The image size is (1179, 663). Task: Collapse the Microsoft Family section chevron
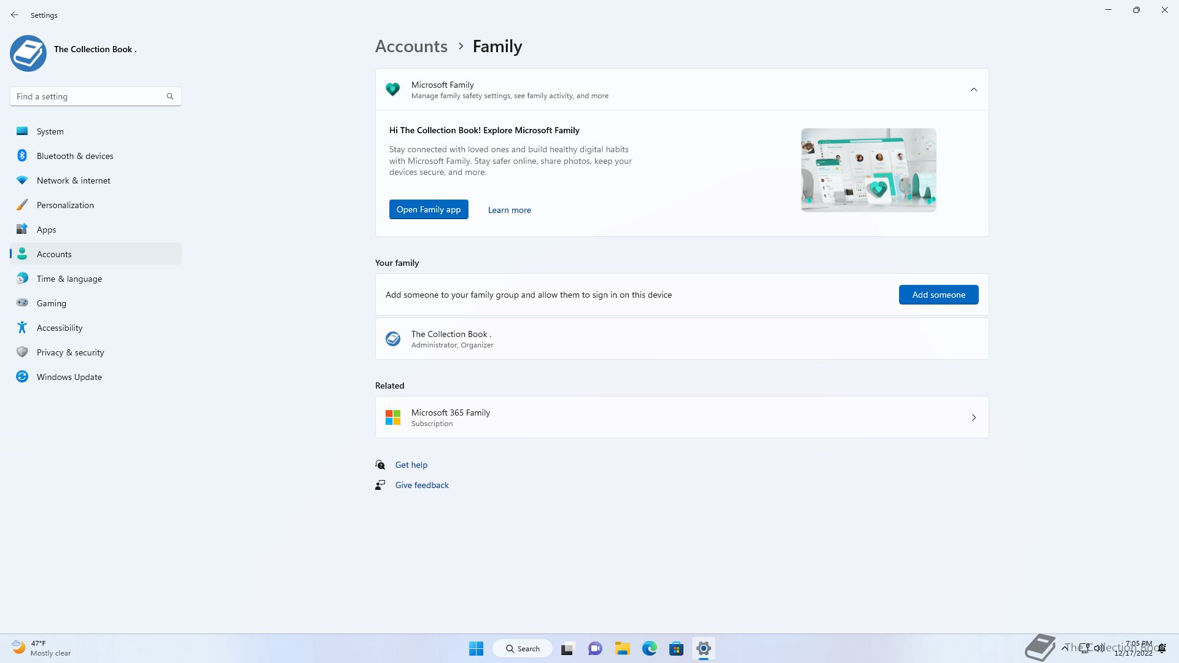973,90
